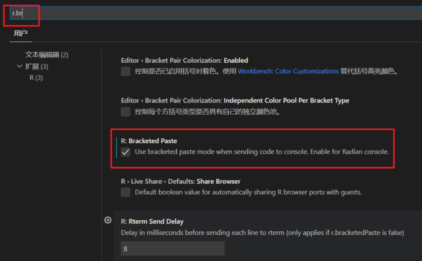Select the R: Rterm Send Delay heading
This screenshot has height=261, width=422.
(152, 221)
